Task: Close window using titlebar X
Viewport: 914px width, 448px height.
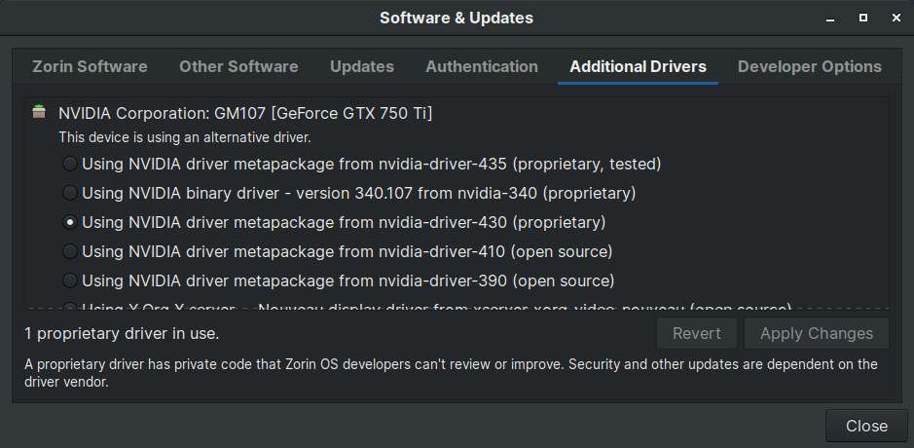Action: pyautogui.click(x=896, y=19)
